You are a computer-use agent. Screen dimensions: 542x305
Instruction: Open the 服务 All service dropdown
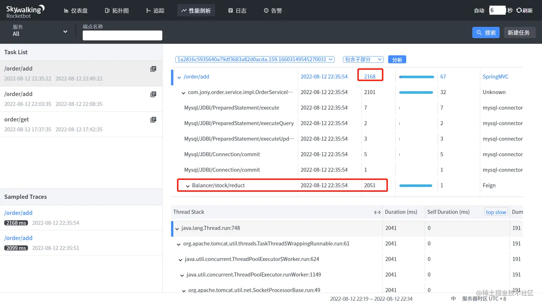39,31
